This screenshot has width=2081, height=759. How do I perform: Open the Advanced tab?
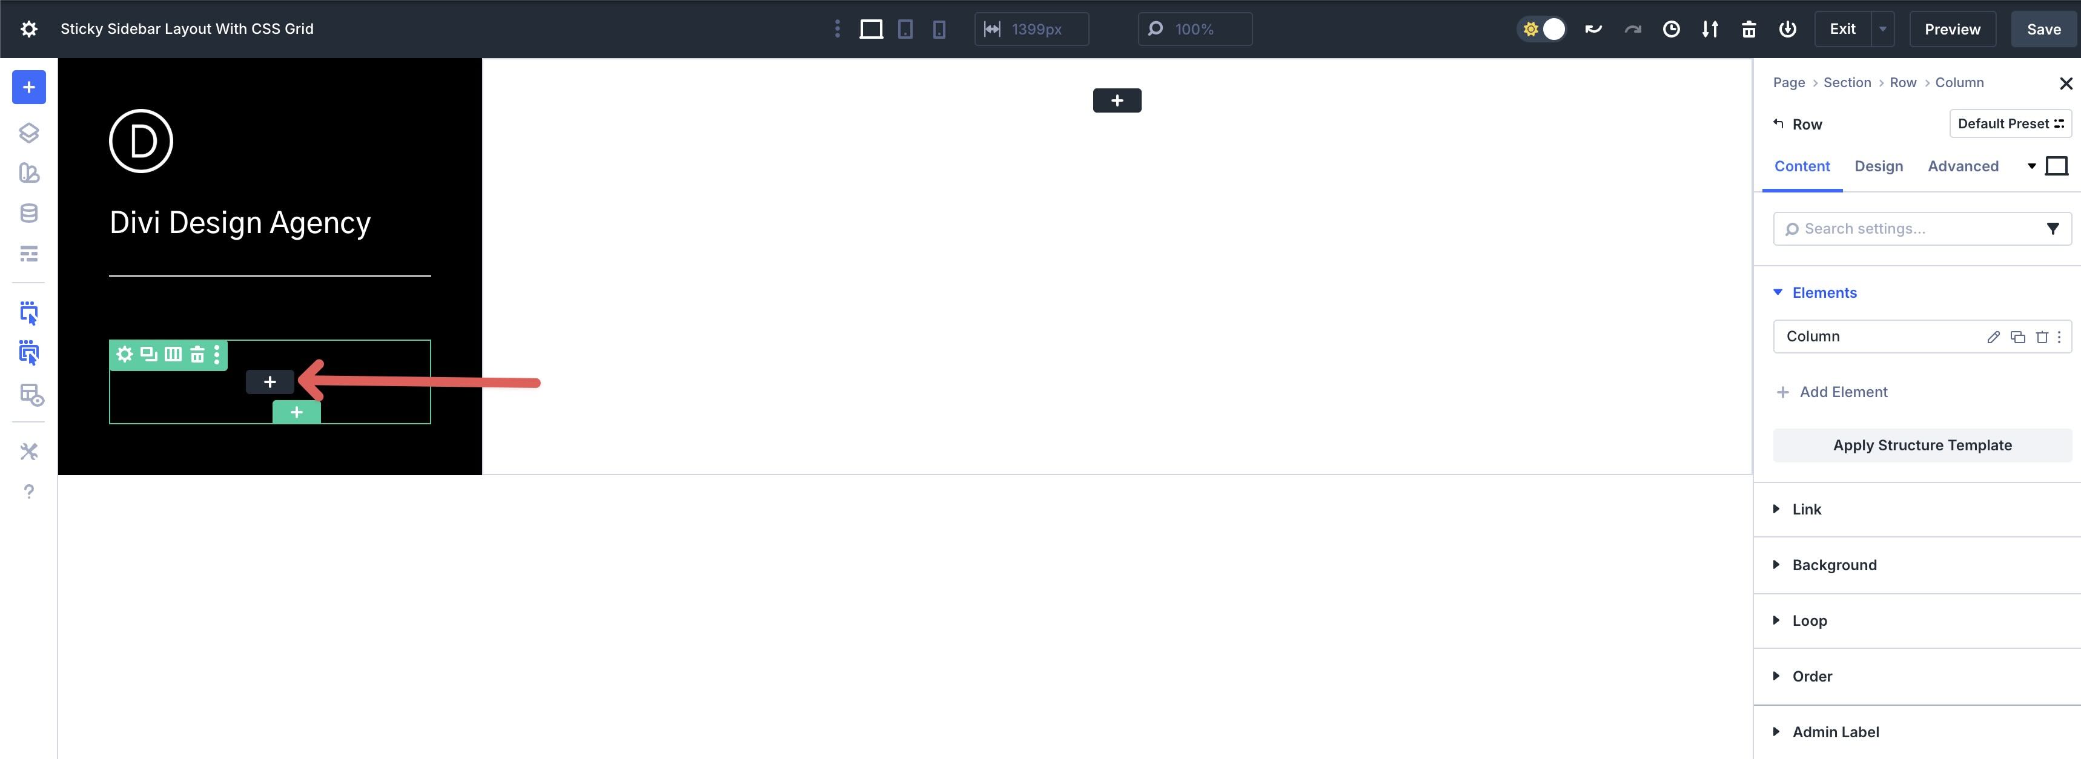pos(1963,166)
